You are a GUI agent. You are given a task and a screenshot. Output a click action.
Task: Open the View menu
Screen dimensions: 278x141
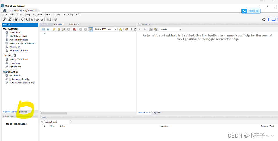[x=19, y=14]
